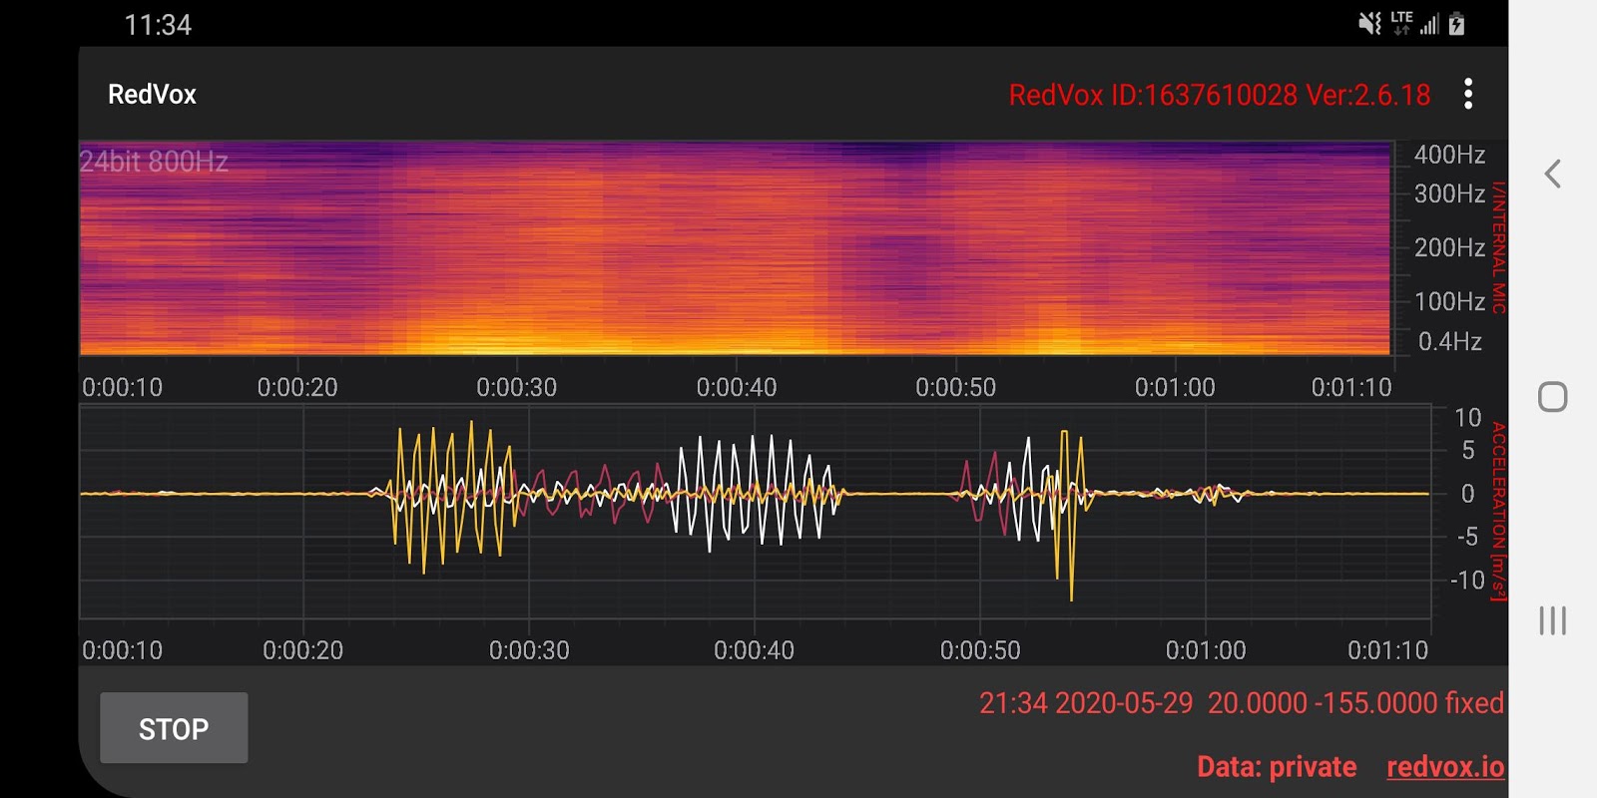Tap the timestamp and location text
The height and width of the screenshot is (798, 1597).
1241,703
